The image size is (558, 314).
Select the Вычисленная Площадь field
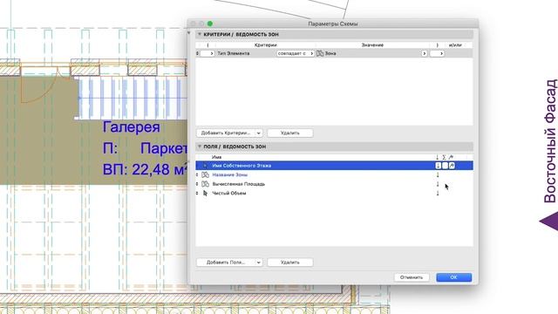click(238, 184)
